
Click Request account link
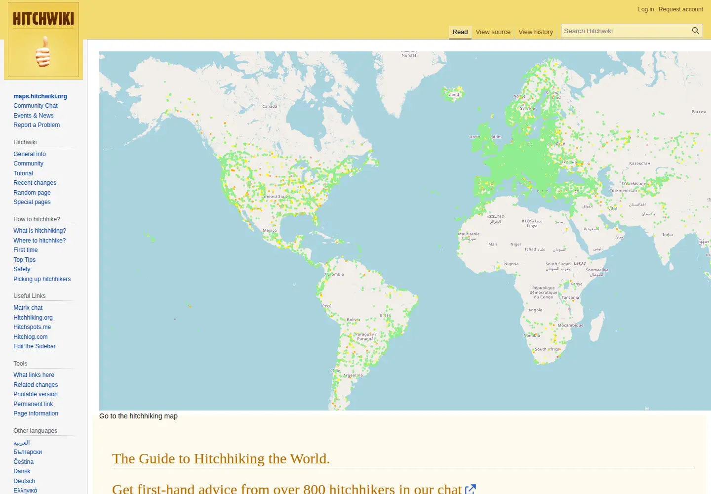[680, 9]
